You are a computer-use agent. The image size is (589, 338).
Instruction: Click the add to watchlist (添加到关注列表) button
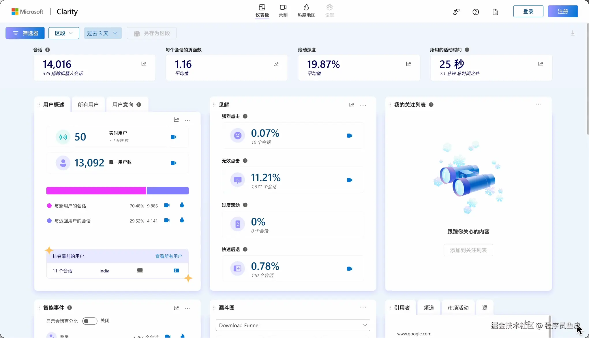468,250
